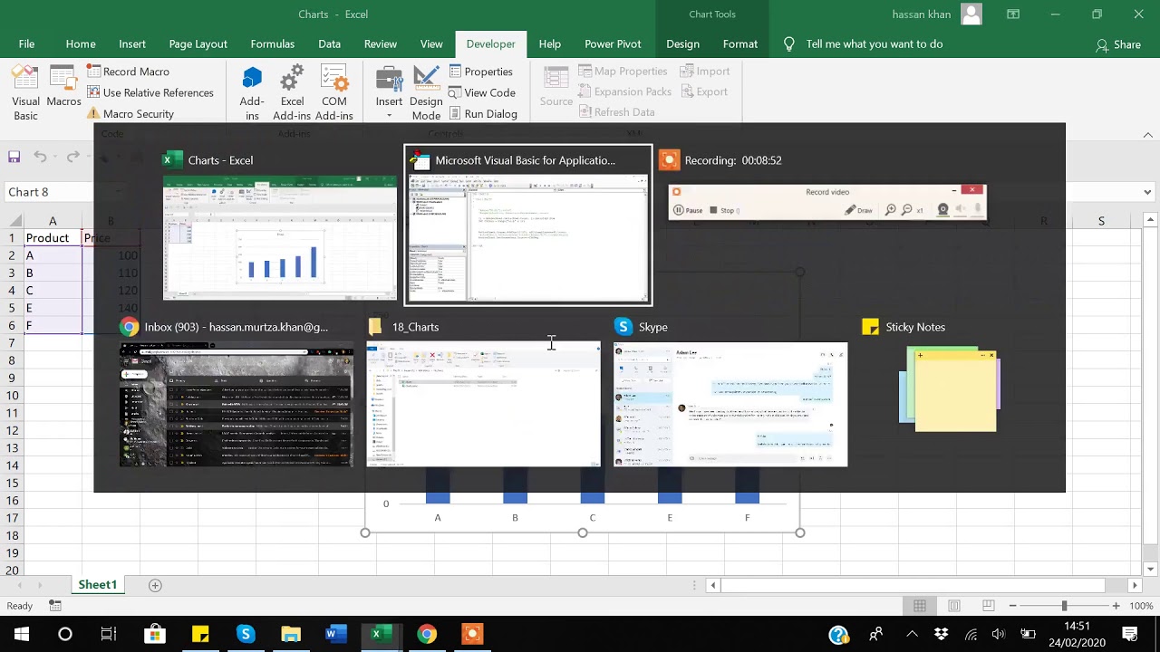Select the Sheet1 tab
This screenshot has width=1160, height=652.
97,585
